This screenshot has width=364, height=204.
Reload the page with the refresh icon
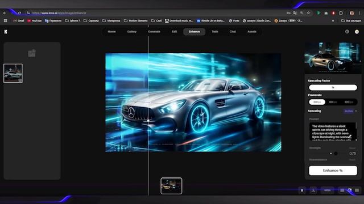(19, 13)
